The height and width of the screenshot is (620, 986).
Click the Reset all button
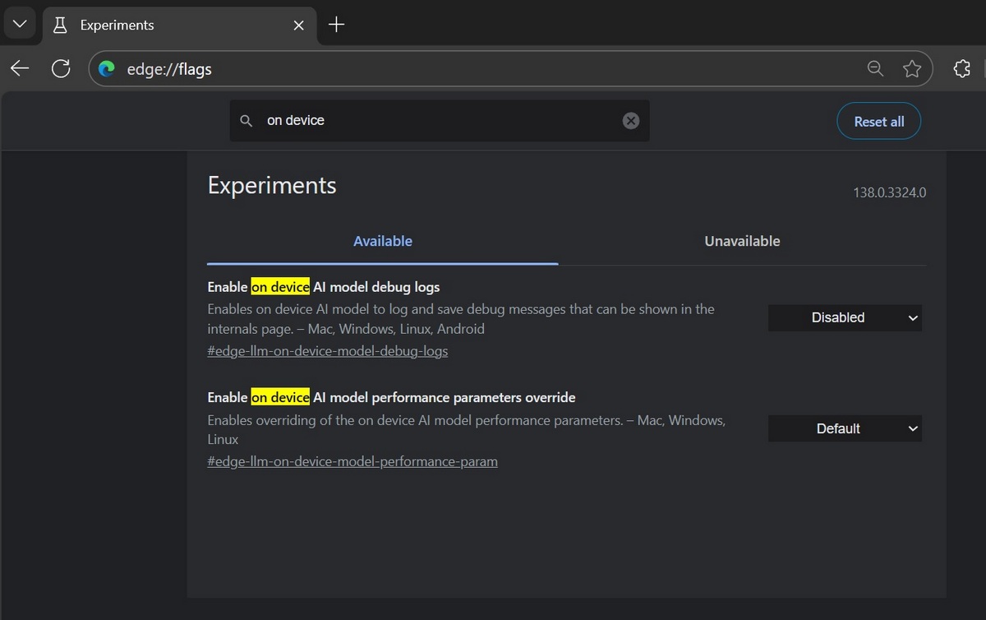pos(878,122)
